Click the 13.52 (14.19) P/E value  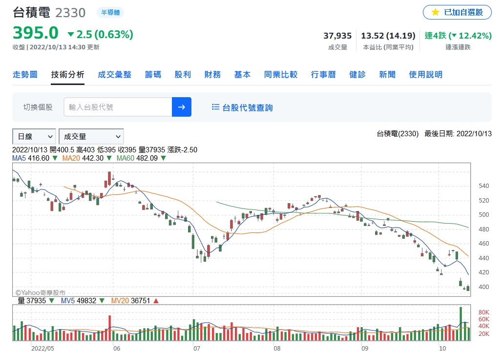pyautogui.click(x=388, y=36)
